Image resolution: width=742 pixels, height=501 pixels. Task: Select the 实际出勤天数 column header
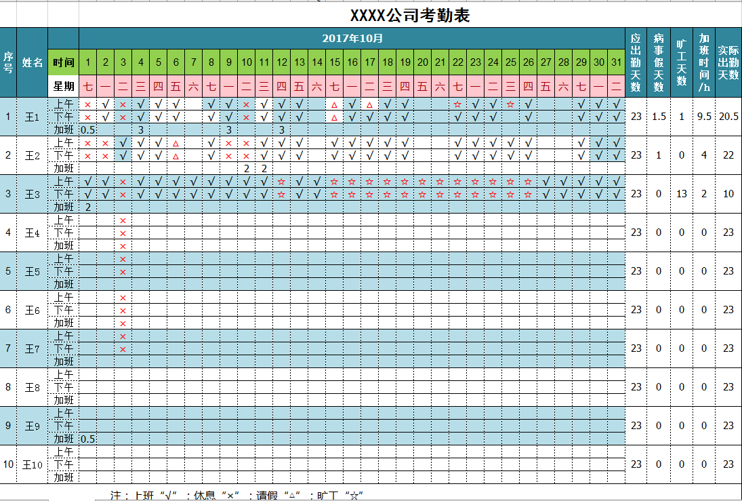tap(728, 62)
